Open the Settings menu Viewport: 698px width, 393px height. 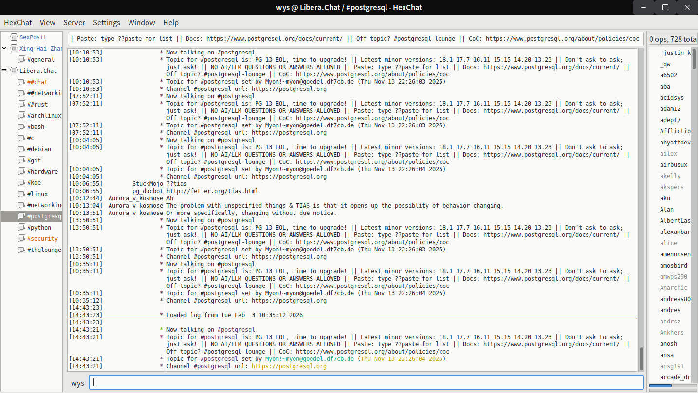coord(106,23)
